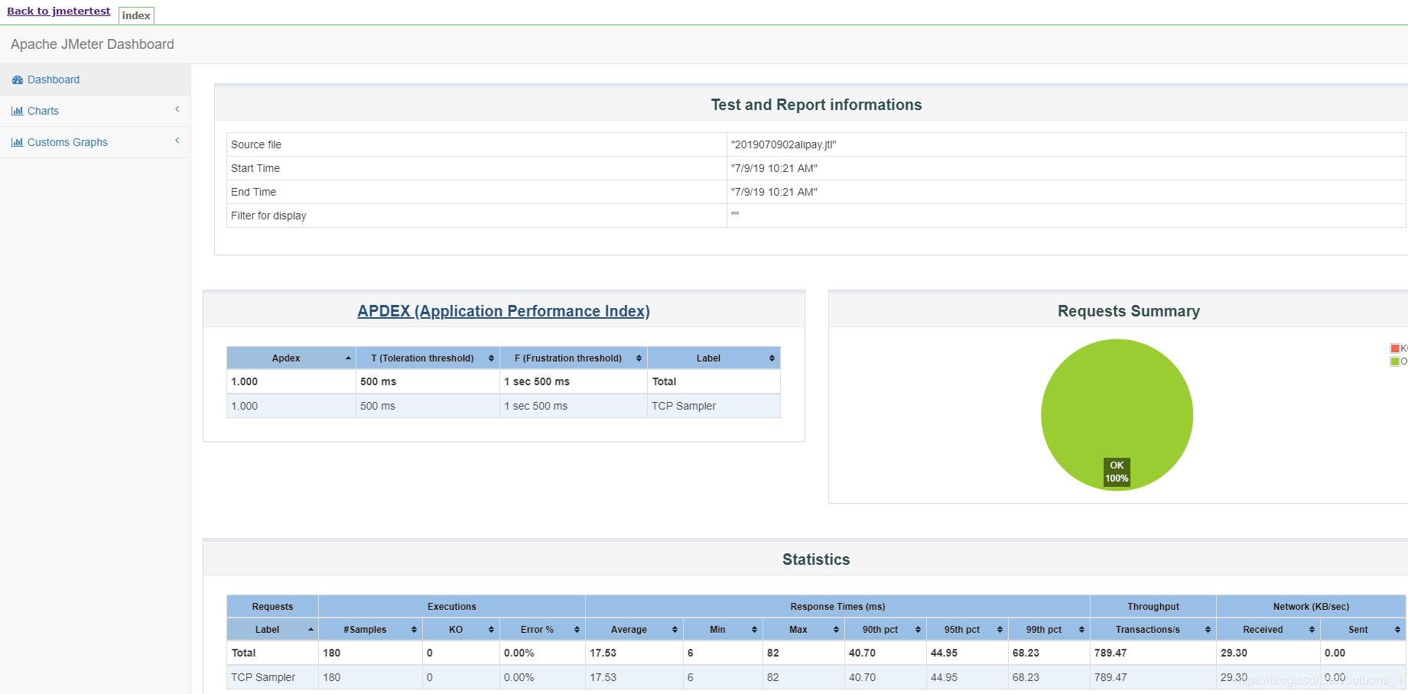Sort Statistics by Received column
This screenshot has width=1408, height=694.
coord(1269,630)
